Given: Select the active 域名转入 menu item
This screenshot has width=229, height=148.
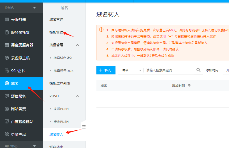Looking at the screenshot, I should pos(56,134).
